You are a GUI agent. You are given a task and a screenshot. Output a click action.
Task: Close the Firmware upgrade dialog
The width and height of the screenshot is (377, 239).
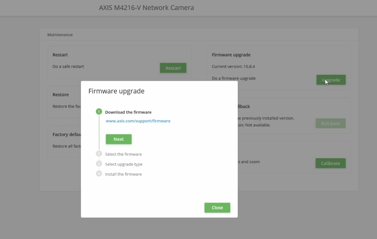click(217, 208)
